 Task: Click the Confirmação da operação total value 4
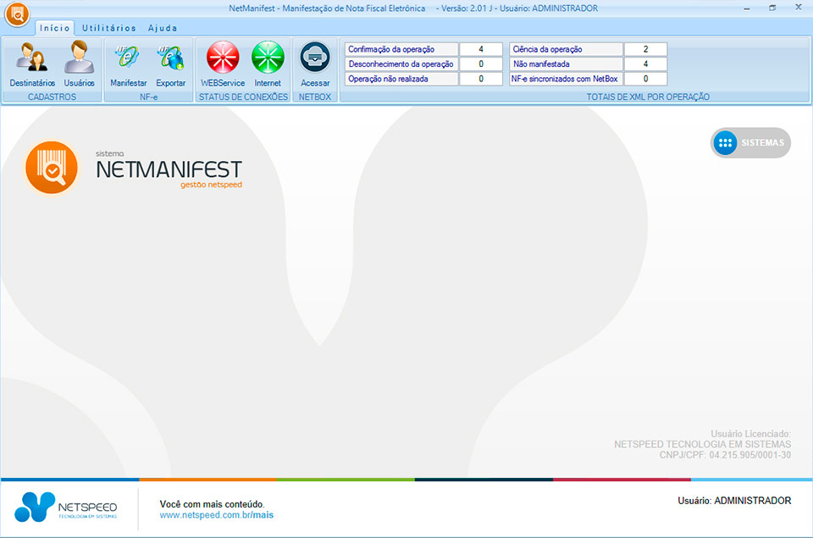click(x=481, y=49)
